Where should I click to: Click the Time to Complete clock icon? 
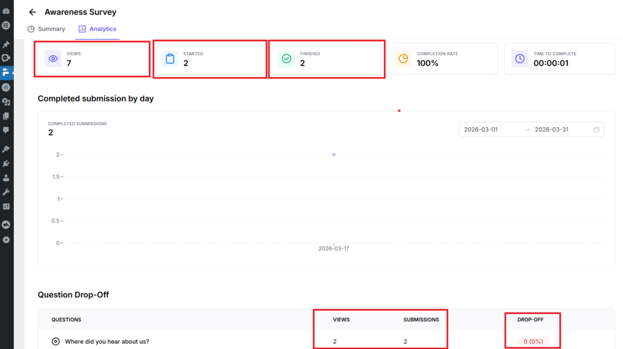coord(520,59)
